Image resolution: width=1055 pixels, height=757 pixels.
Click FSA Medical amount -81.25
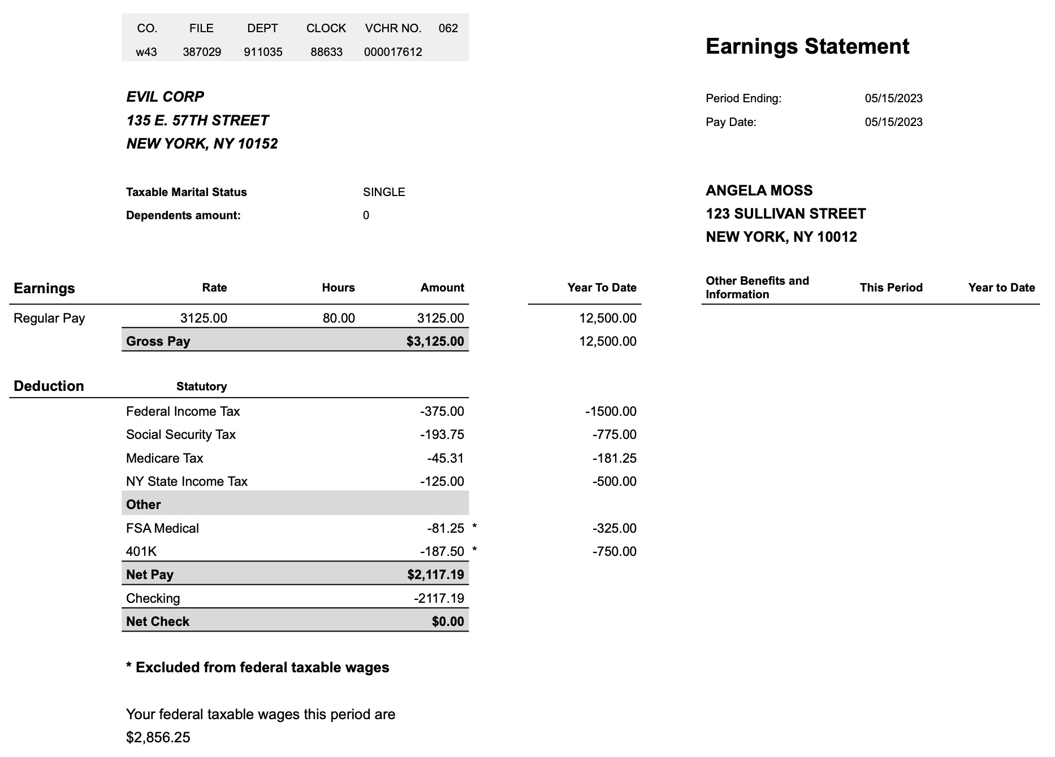click(x=445, y=528)
